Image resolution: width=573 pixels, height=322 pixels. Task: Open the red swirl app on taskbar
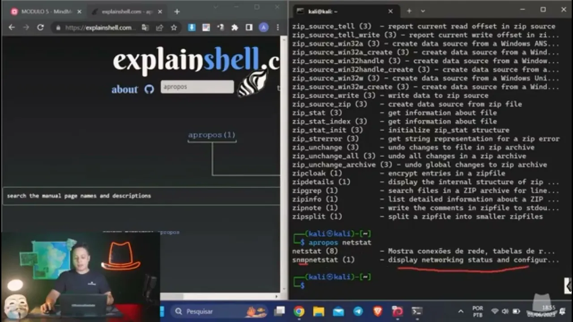[398, 311]
